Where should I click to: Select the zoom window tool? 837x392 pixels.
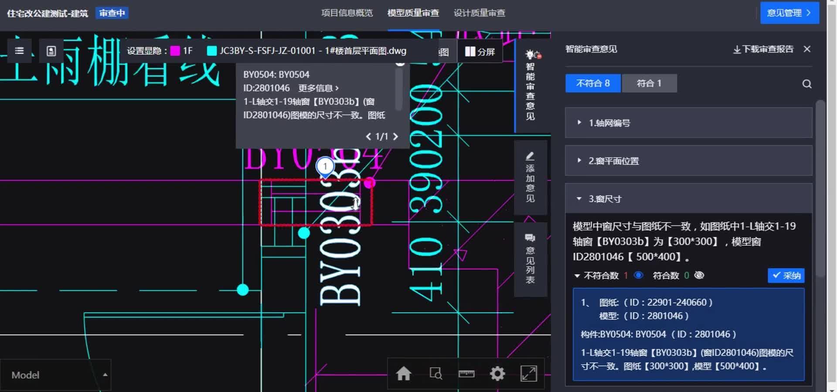(x=436, y=373)
